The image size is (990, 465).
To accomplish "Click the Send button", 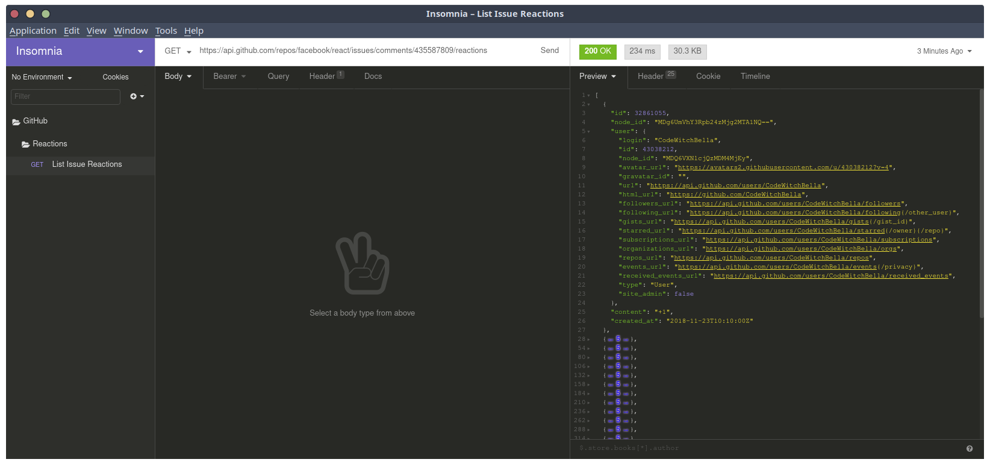I will tap(550, 51).
